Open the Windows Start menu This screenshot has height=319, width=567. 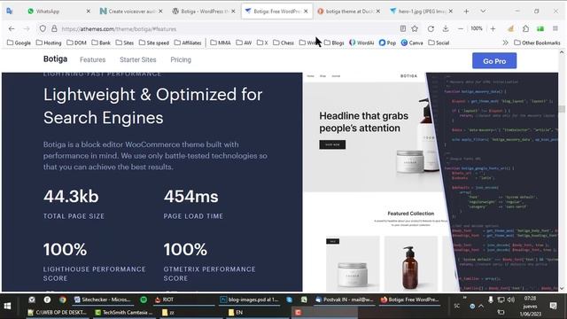coord(8,306)
